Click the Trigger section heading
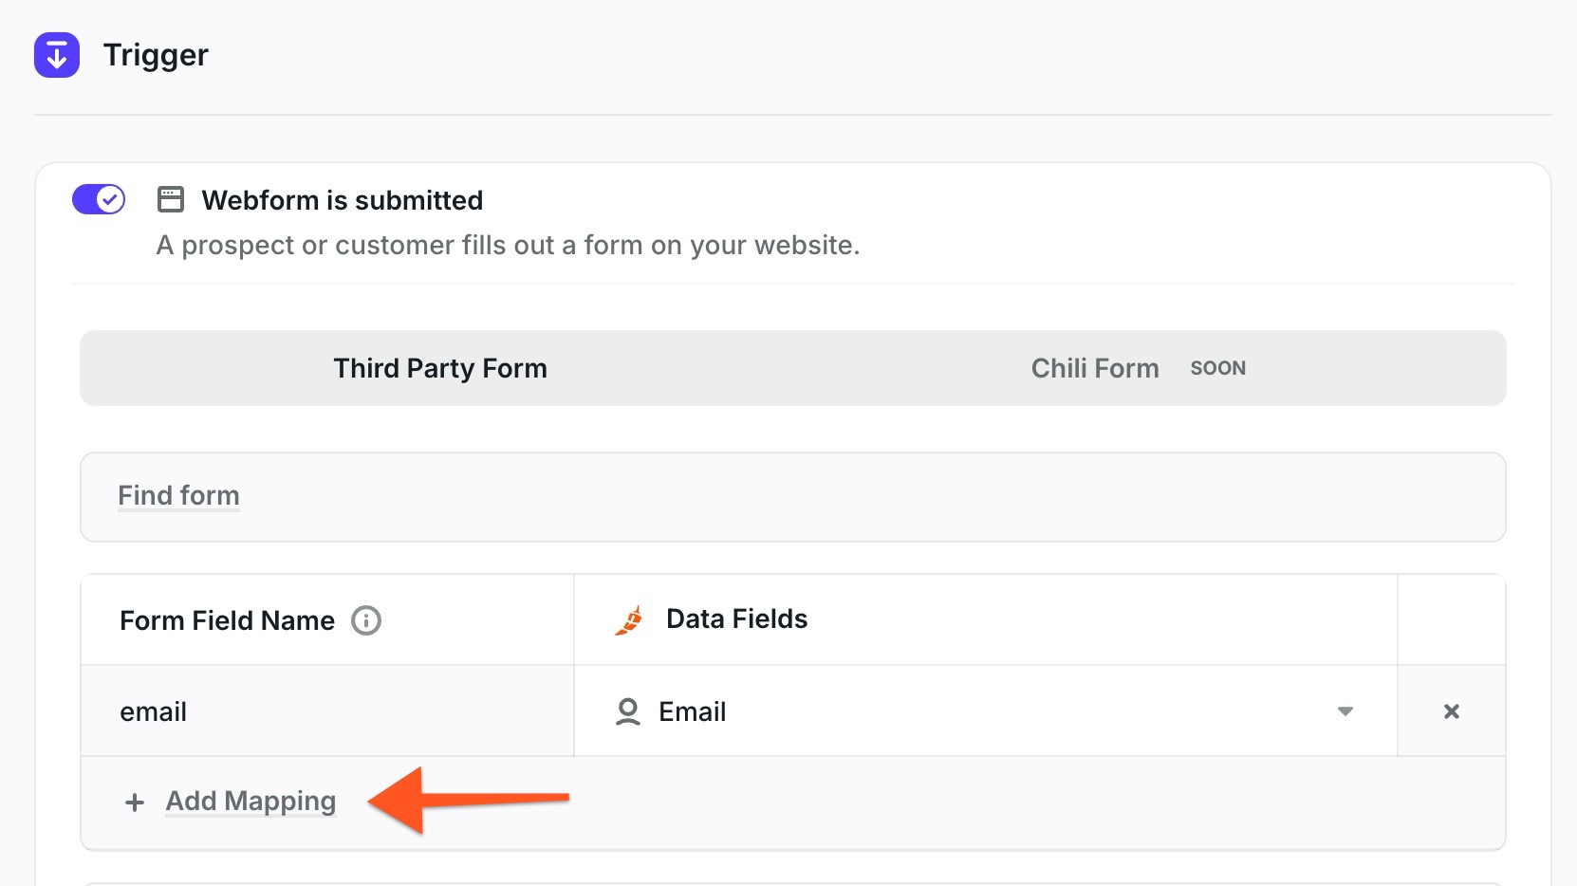This screenshot has width=1577, height=886. pyautogui.click(x=156, y=55)
